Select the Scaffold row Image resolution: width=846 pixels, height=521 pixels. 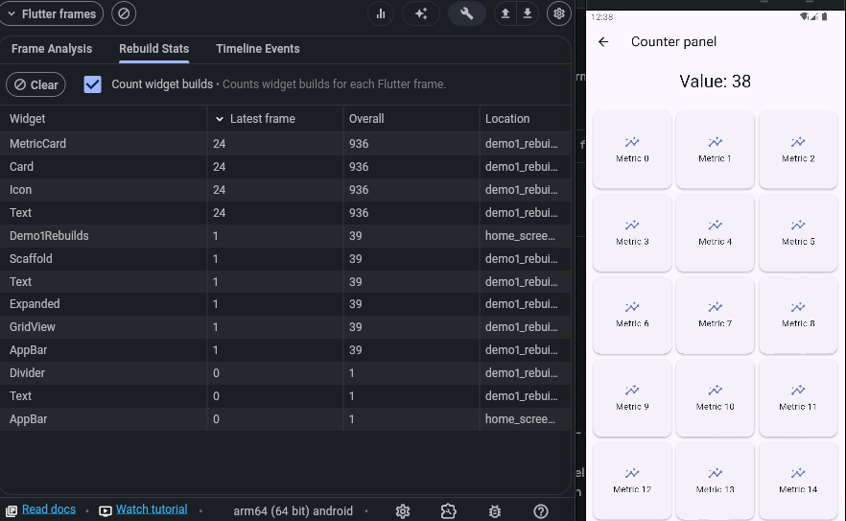(x=286, y=259)
